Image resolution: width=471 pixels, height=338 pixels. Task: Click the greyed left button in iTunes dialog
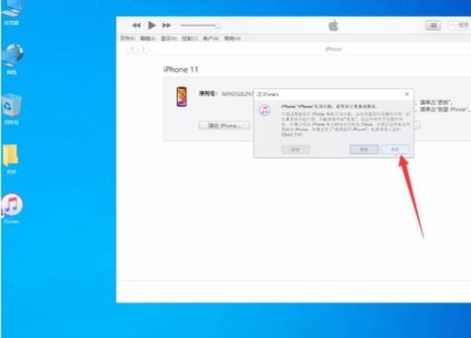pyautogui.click(x=296, y=150)
